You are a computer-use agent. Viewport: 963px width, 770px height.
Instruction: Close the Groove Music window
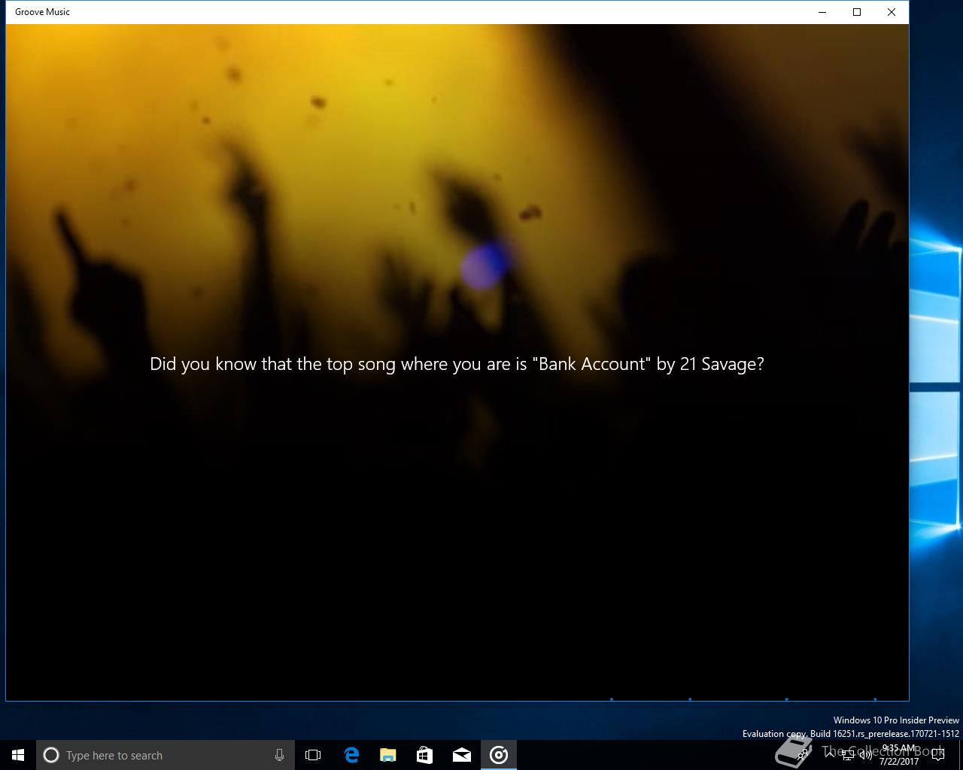pos(892,12)
